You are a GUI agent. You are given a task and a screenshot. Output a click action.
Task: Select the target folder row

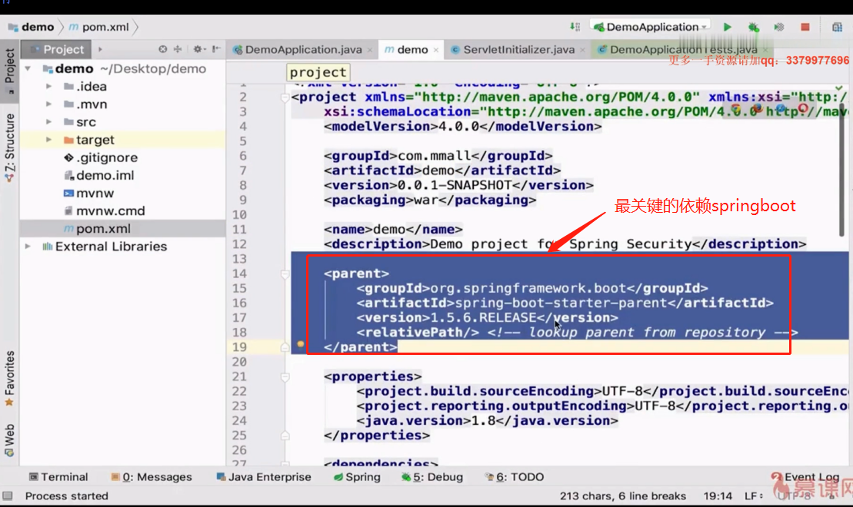click(123, 140)
